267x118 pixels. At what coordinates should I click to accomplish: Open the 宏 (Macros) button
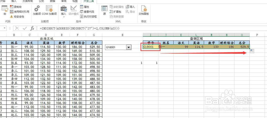click(5, 11)
